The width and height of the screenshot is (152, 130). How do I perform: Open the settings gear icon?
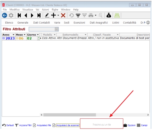click(x=11, y=15)
